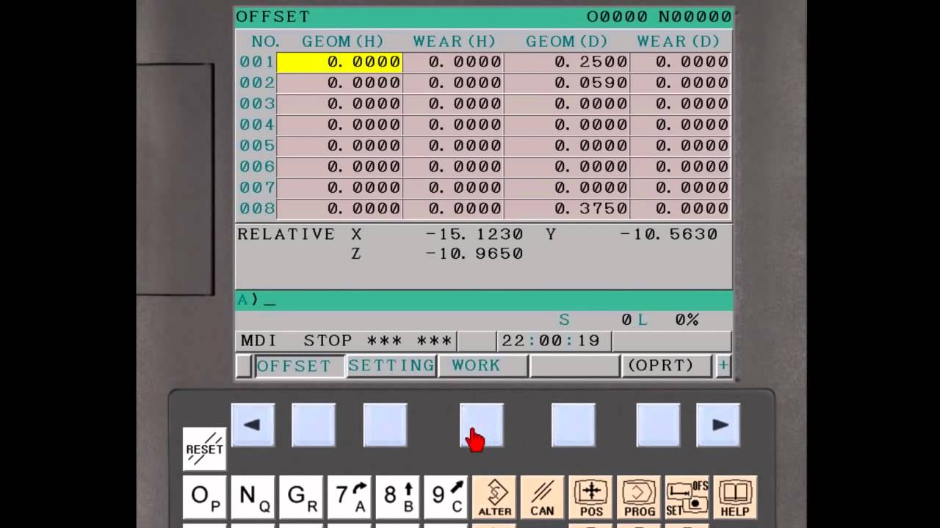Viewport: 940px width, 528px height.
Task: Click the right arrow soft key
Action: click(718, 425)
